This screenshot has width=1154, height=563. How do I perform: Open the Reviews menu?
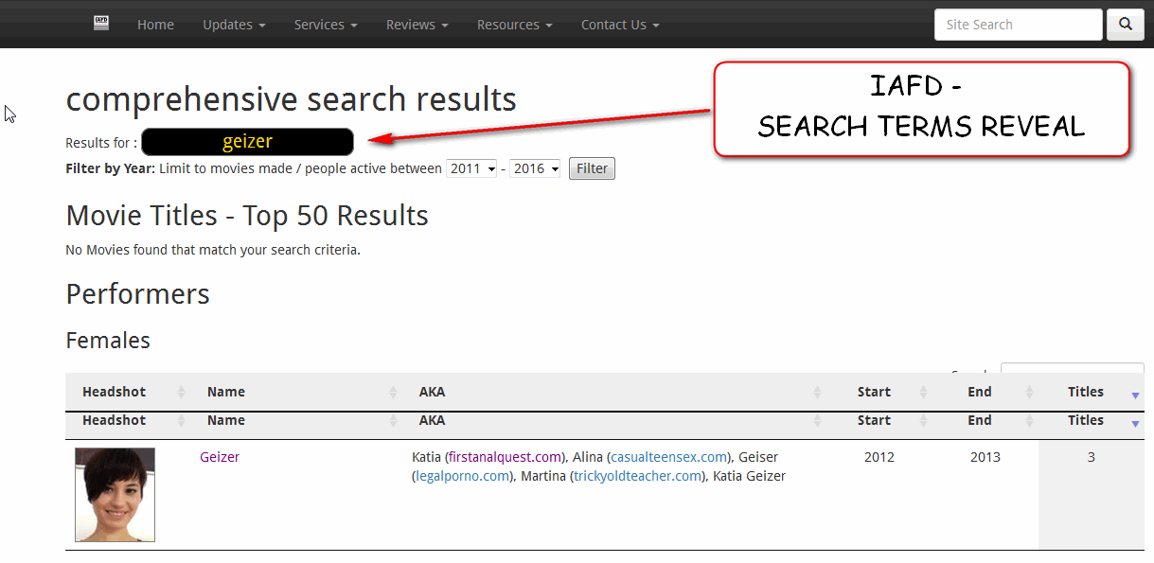tap(417, 25)
